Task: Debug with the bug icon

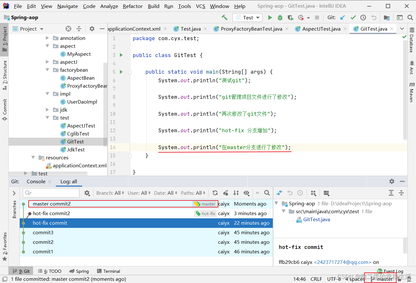Action: (x=280, y=18)
